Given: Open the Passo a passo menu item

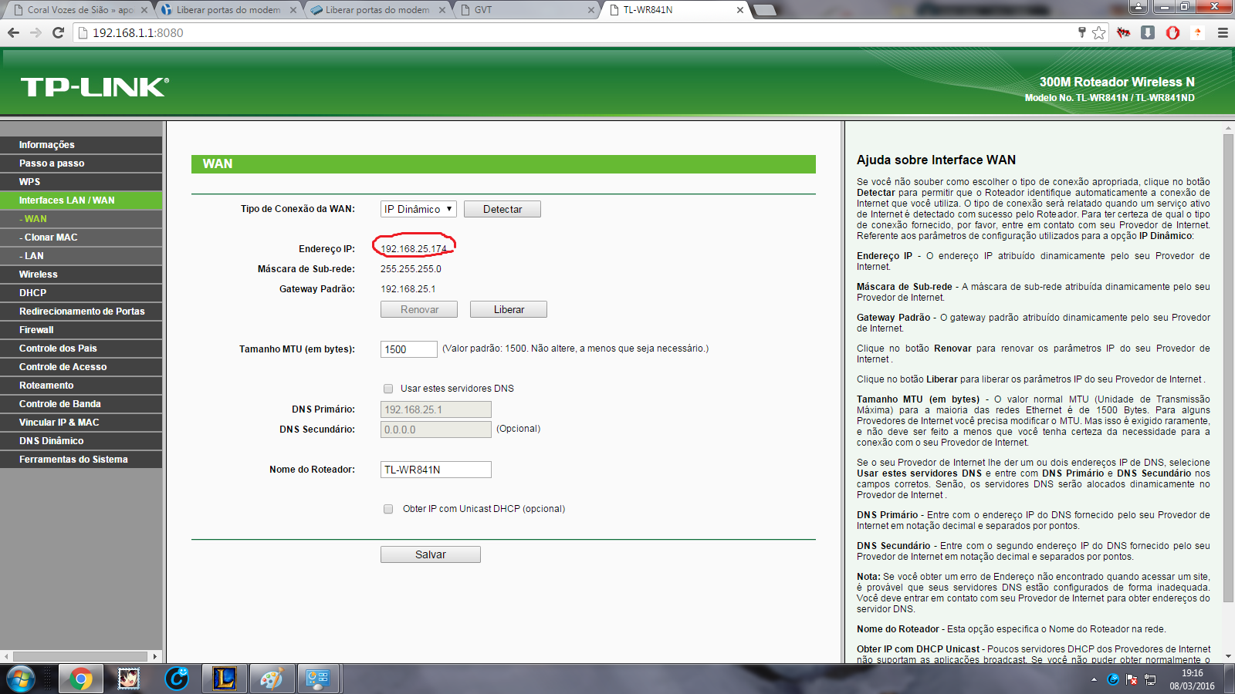Looking at the screenshot, I should [x=81, y=163].
